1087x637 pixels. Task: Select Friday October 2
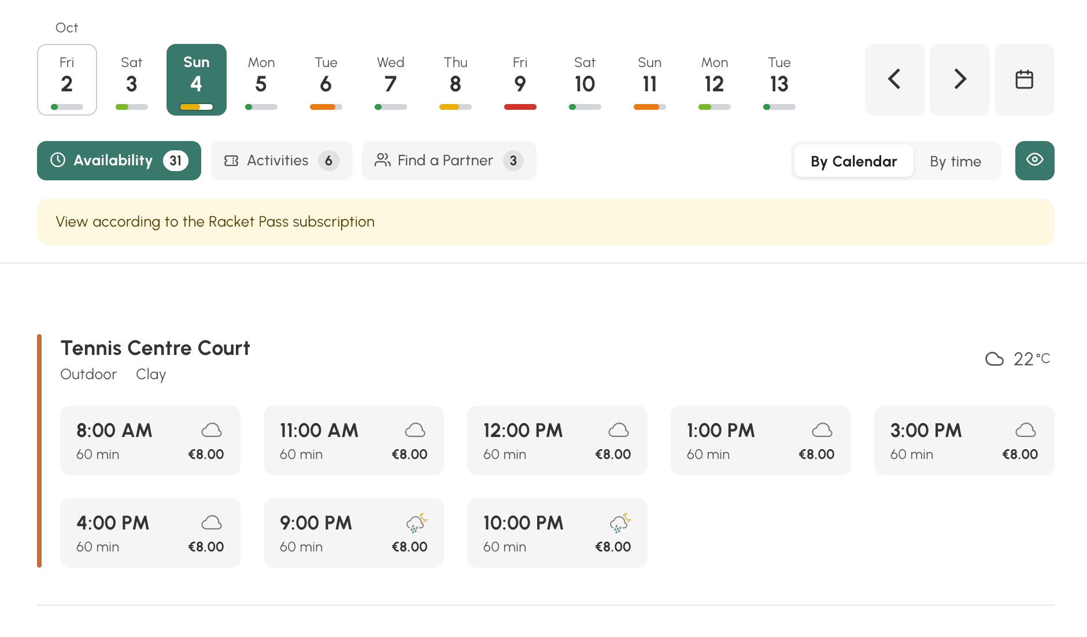click(67, 80)
